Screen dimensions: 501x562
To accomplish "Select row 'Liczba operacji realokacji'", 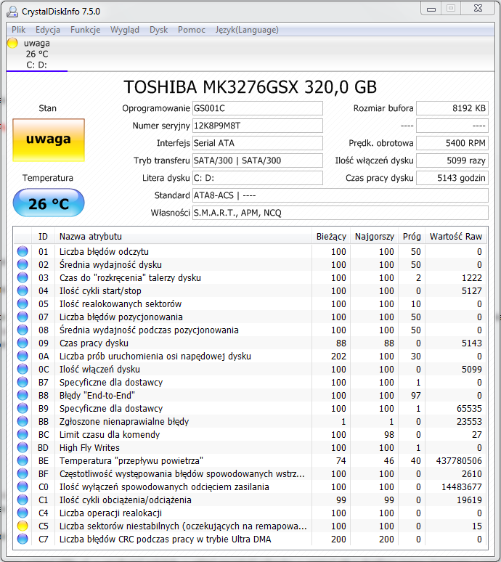I will pos(250,513).
